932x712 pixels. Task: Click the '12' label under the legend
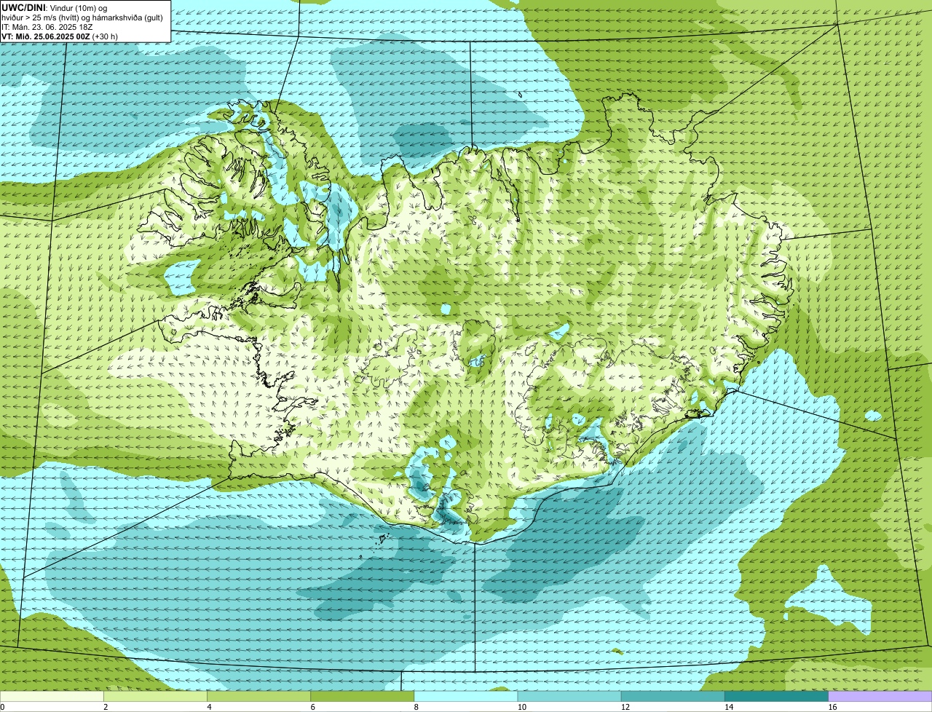pyautogui.click(x=624, y=707)
